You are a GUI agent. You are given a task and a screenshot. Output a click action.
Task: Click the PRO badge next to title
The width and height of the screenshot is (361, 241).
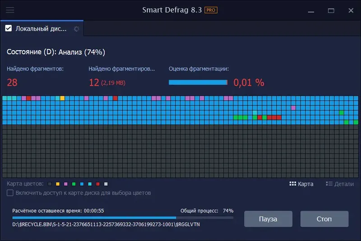pyautogui.click(x=211, y=10)
